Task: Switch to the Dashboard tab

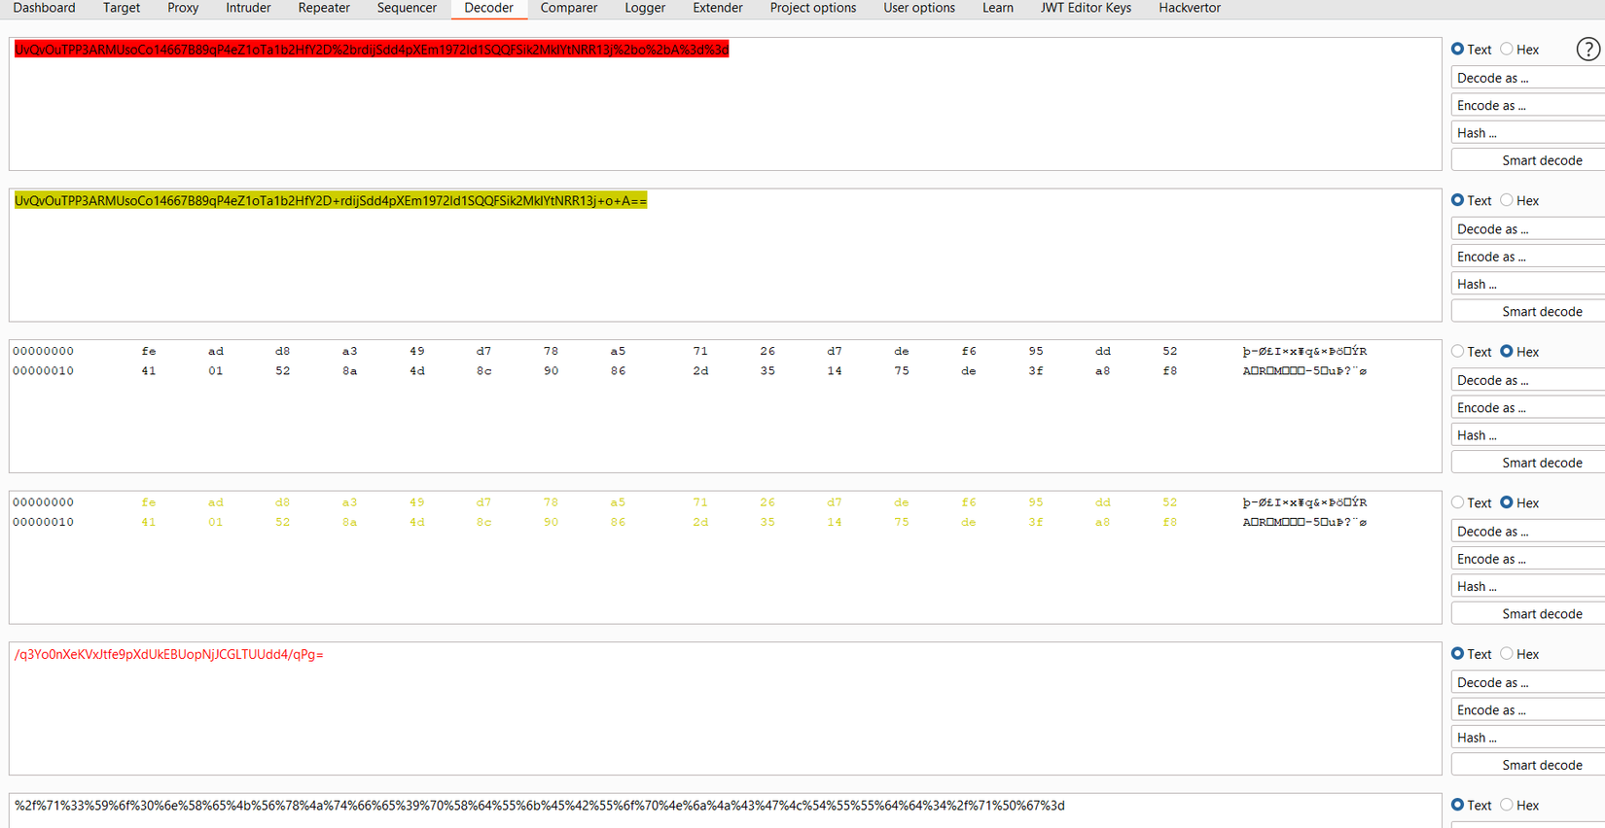Action: click(44, 8)
